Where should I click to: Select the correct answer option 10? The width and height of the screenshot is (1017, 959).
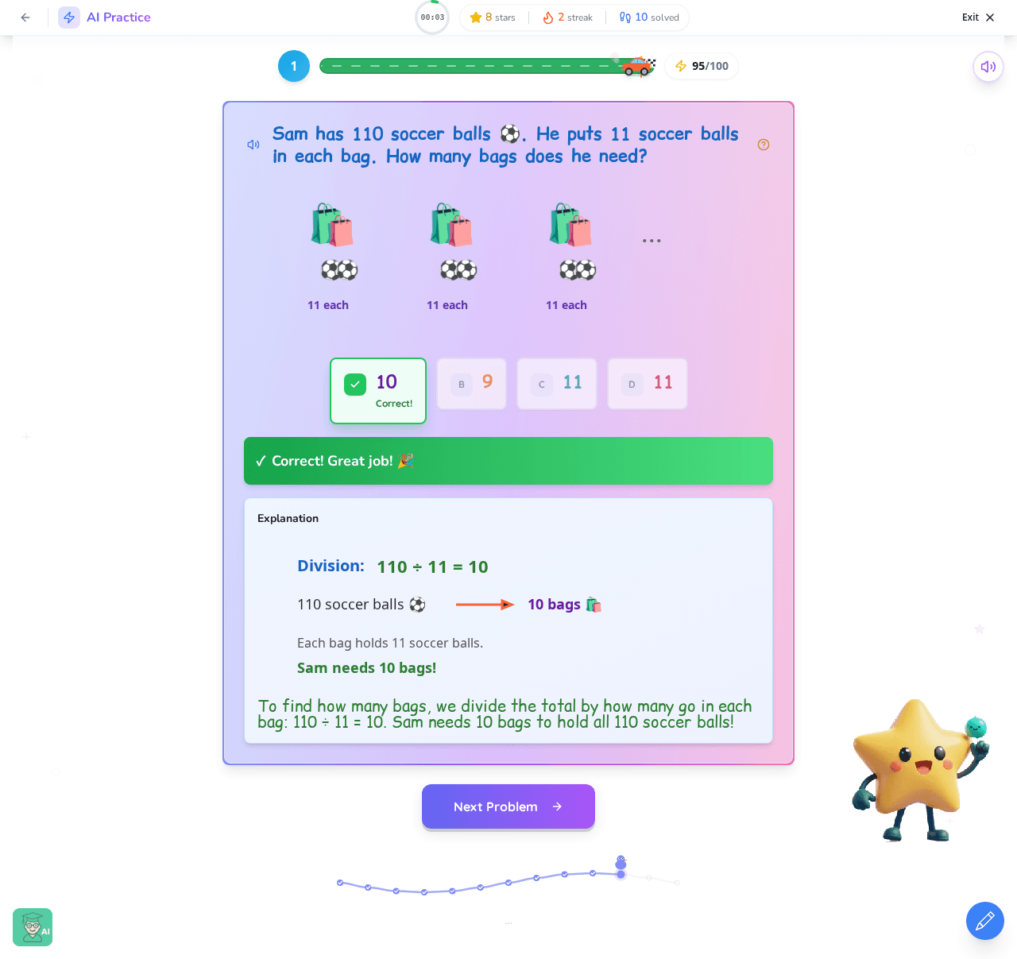[378, 391]
